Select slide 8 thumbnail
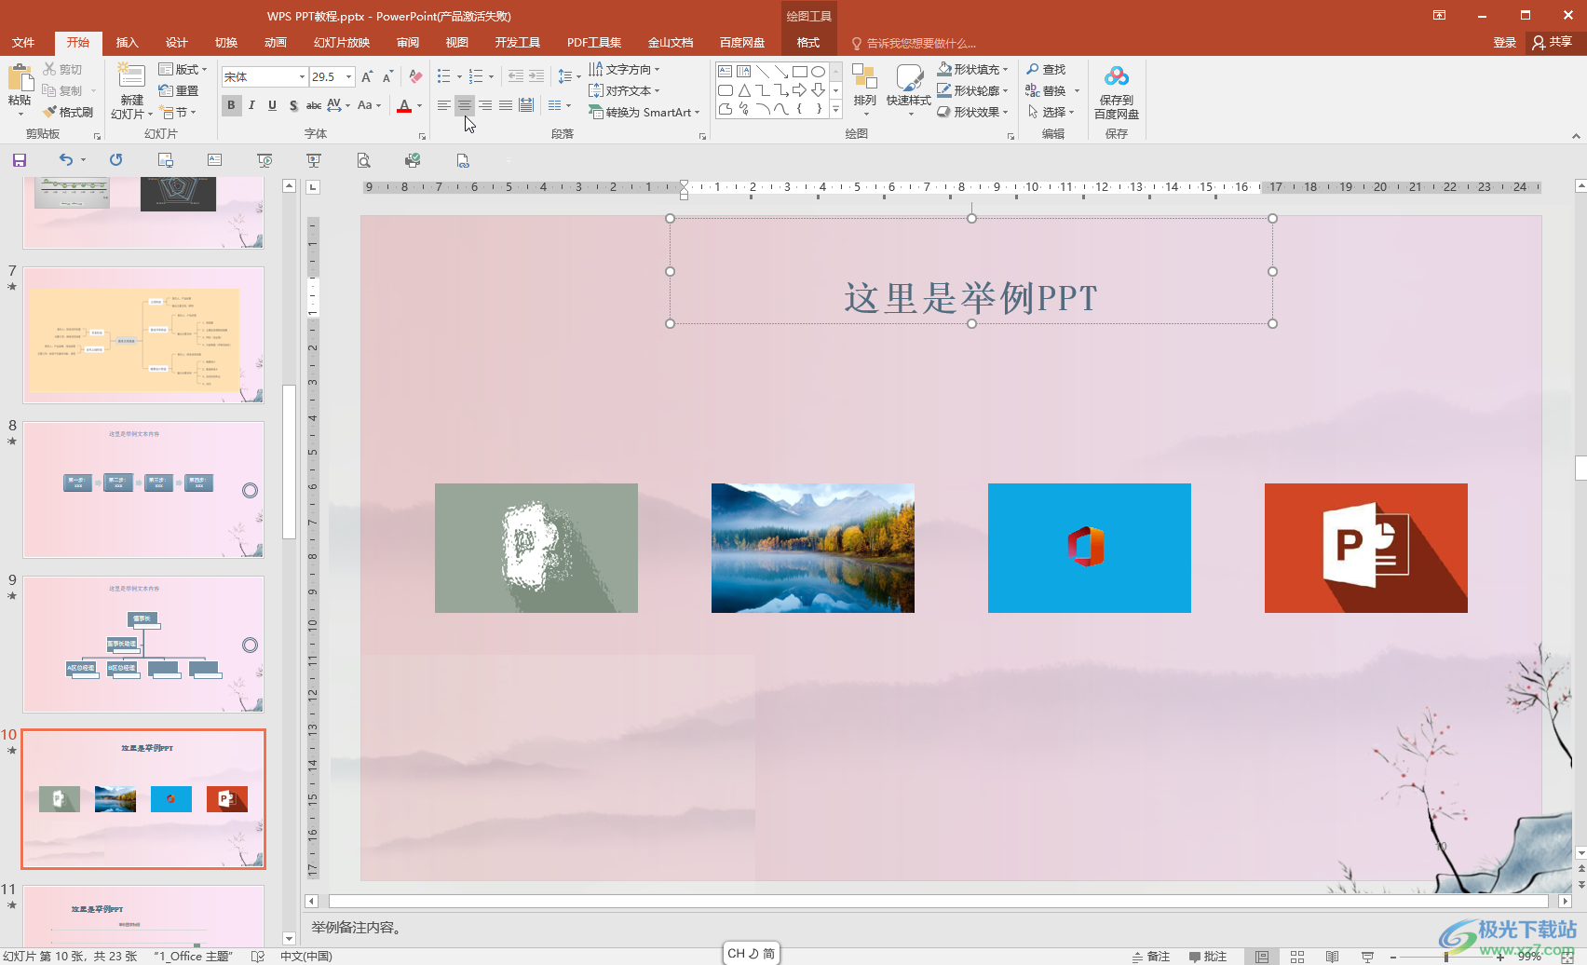 pos(143,490)
